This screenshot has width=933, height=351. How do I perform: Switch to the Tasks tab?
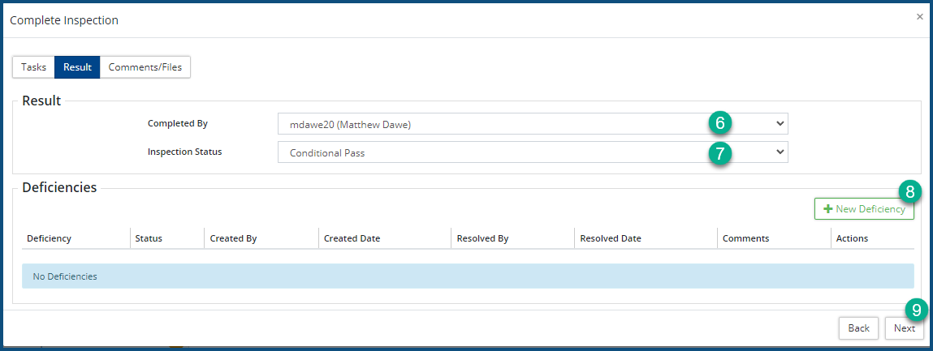point(33,67)
